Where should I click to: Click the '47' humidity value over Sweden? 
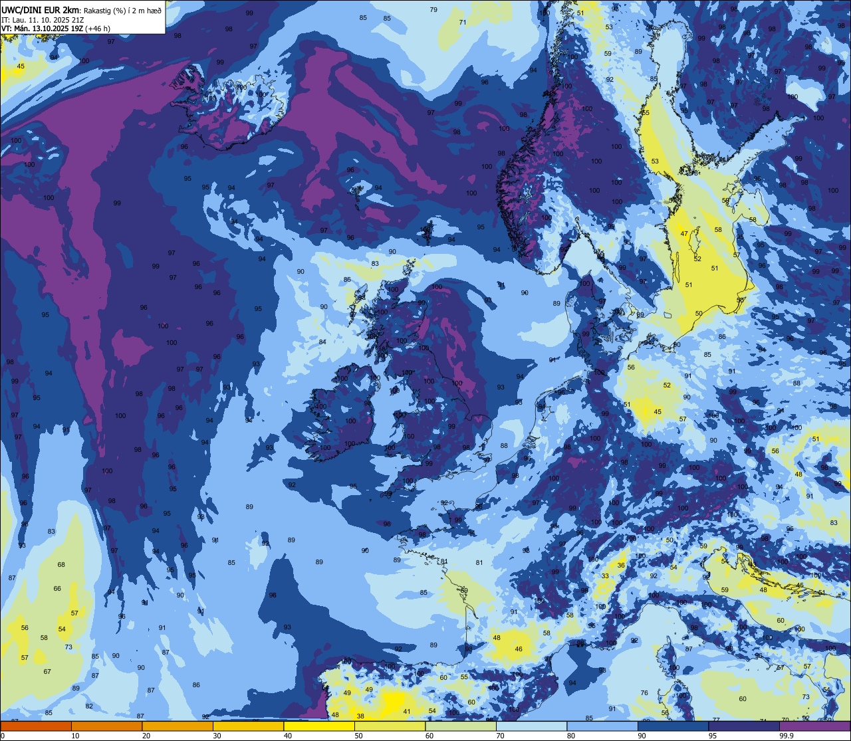pos(684,234)
